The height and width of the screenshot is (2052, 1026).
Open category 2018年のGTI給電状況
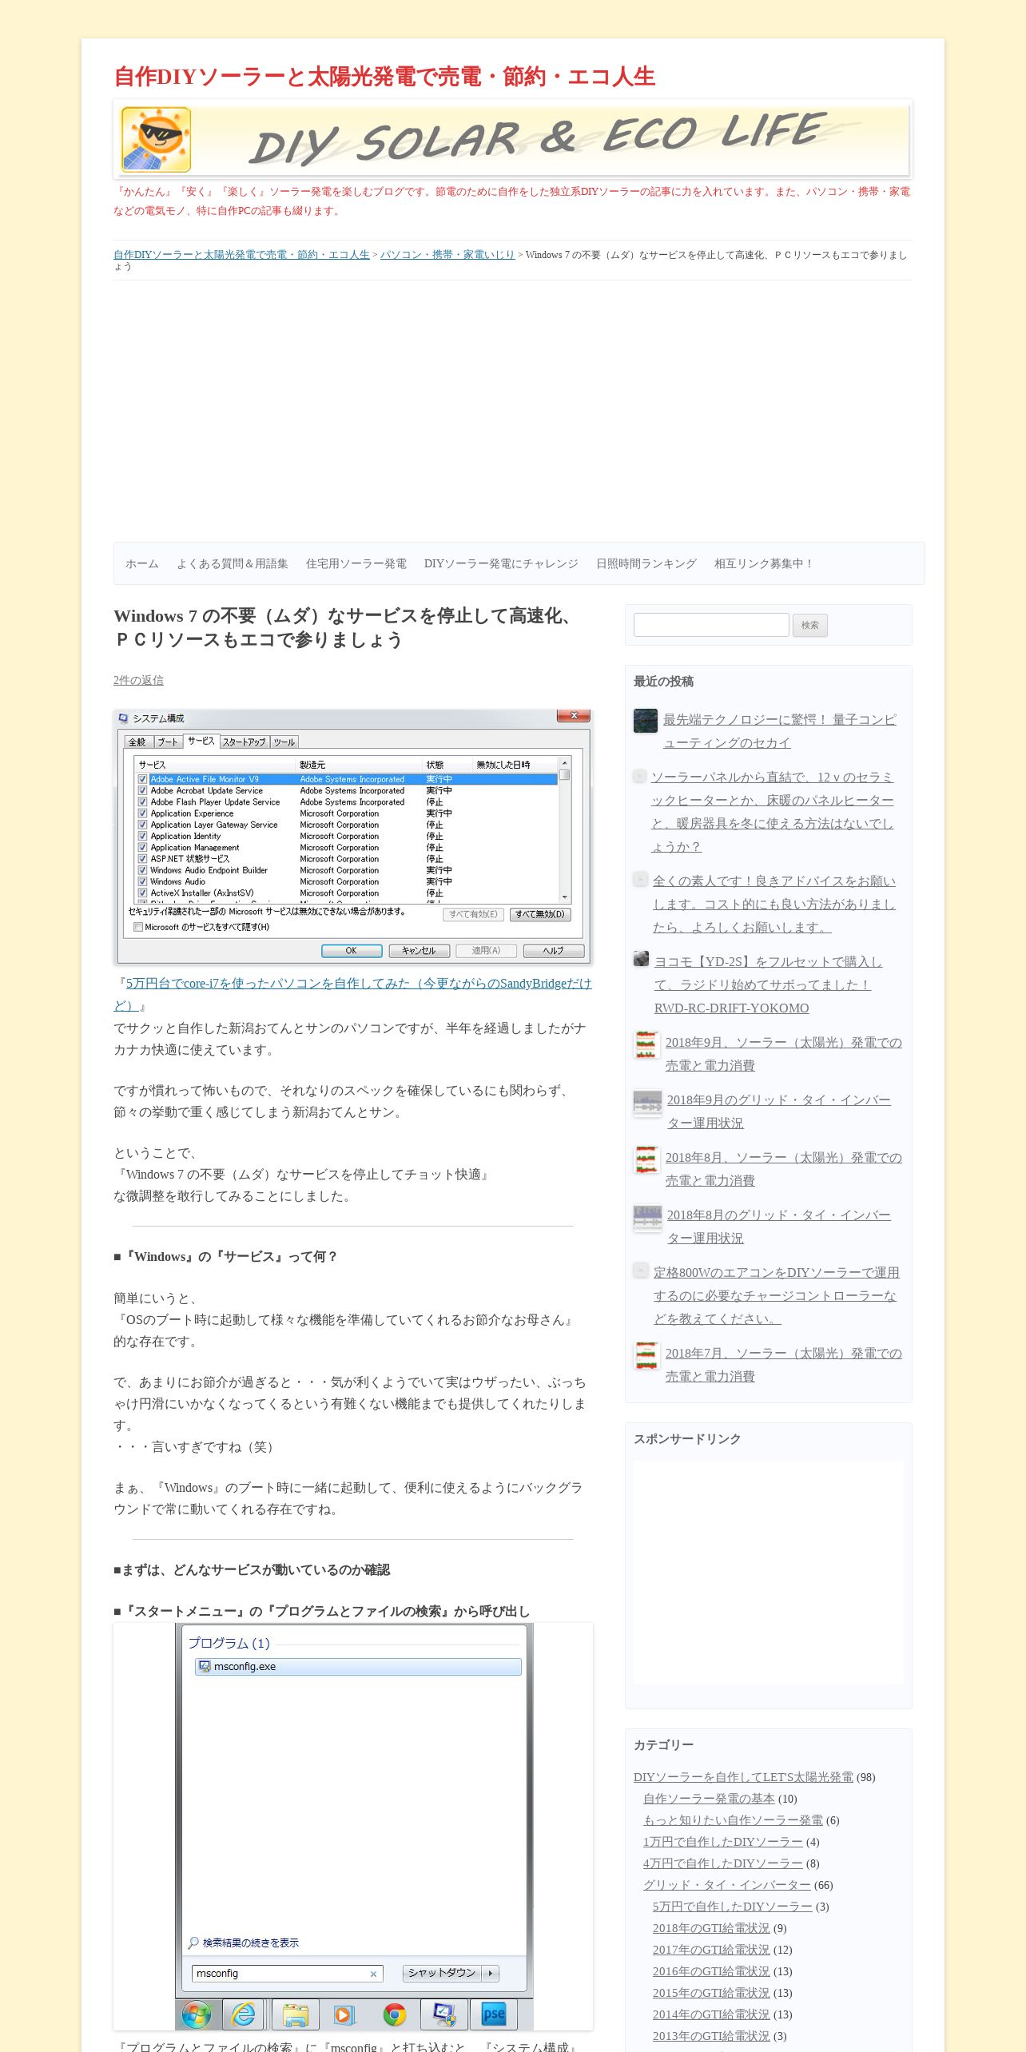(x=711, y=1928)
